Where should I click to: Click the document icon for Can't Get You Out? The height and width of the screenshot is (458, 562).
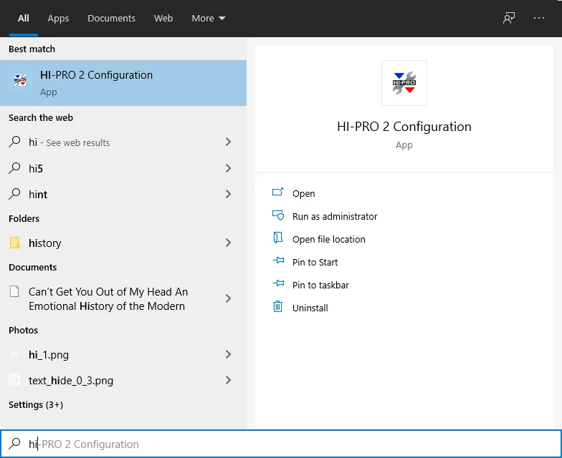coord(14,291)
